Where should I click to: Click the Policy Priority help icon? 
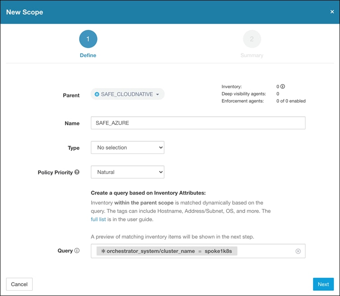[x=77, y=172]
